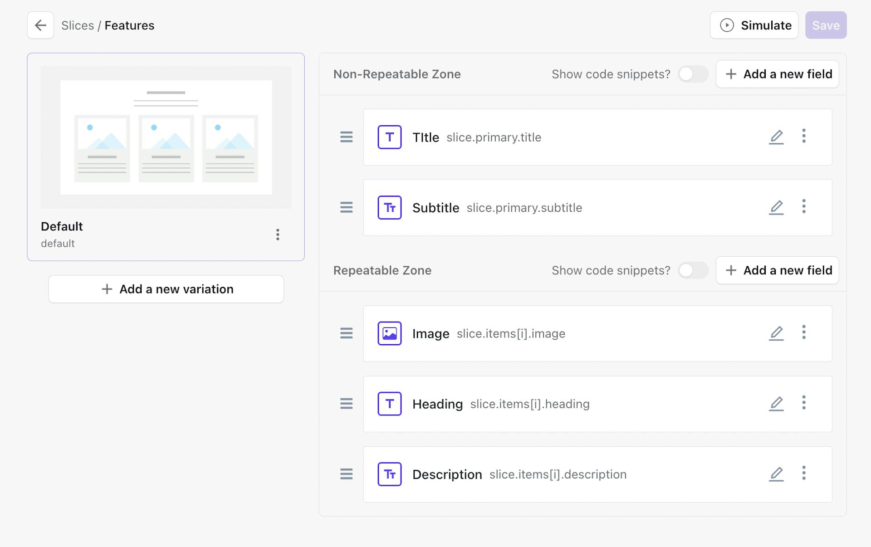Click the back arrow to leave Features

(40, 25)
